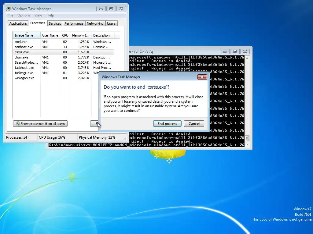313x234 pixels.
Task: Click End process in confirmation dialog
Action: point(167,124)
